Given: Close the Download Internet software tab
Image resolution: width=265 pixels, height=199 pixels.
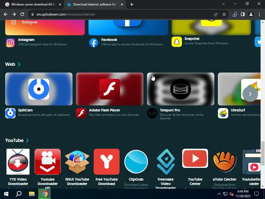Looking at the screenshot, I should pyautogui.click(x=122, y=5).
